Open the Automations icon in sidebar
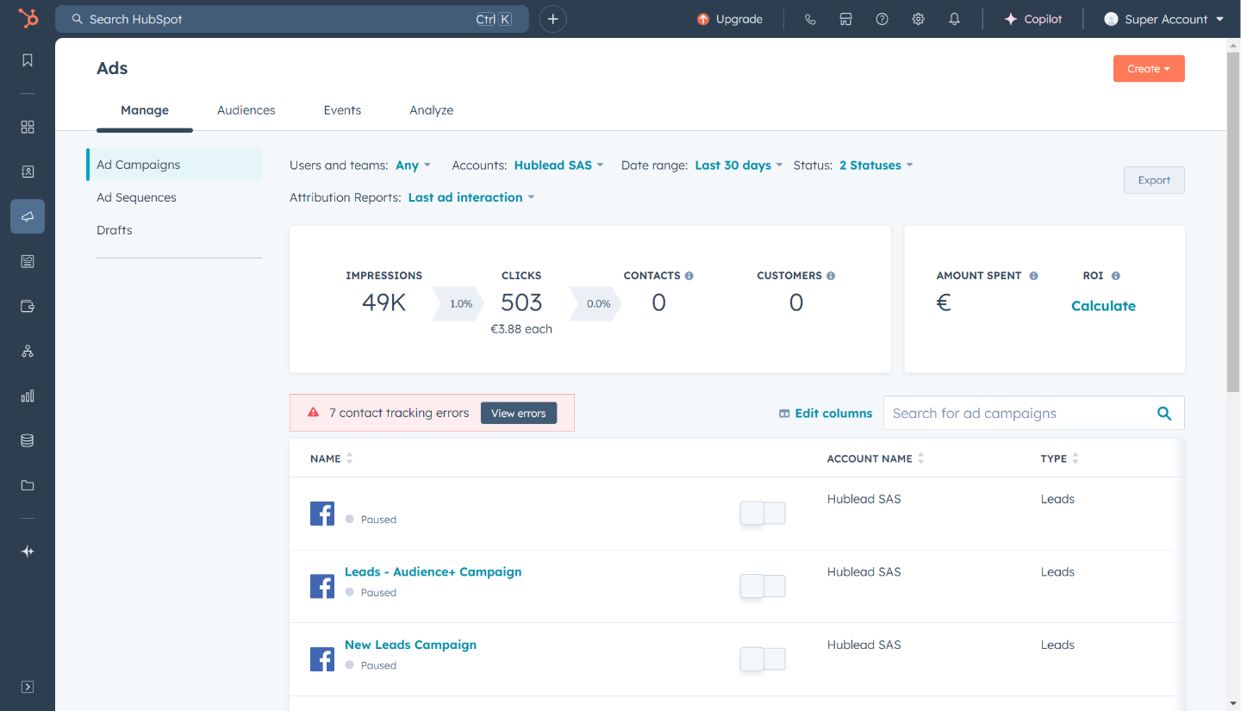The width and height of the screenshot is (1241, 711). coord(27,351)
